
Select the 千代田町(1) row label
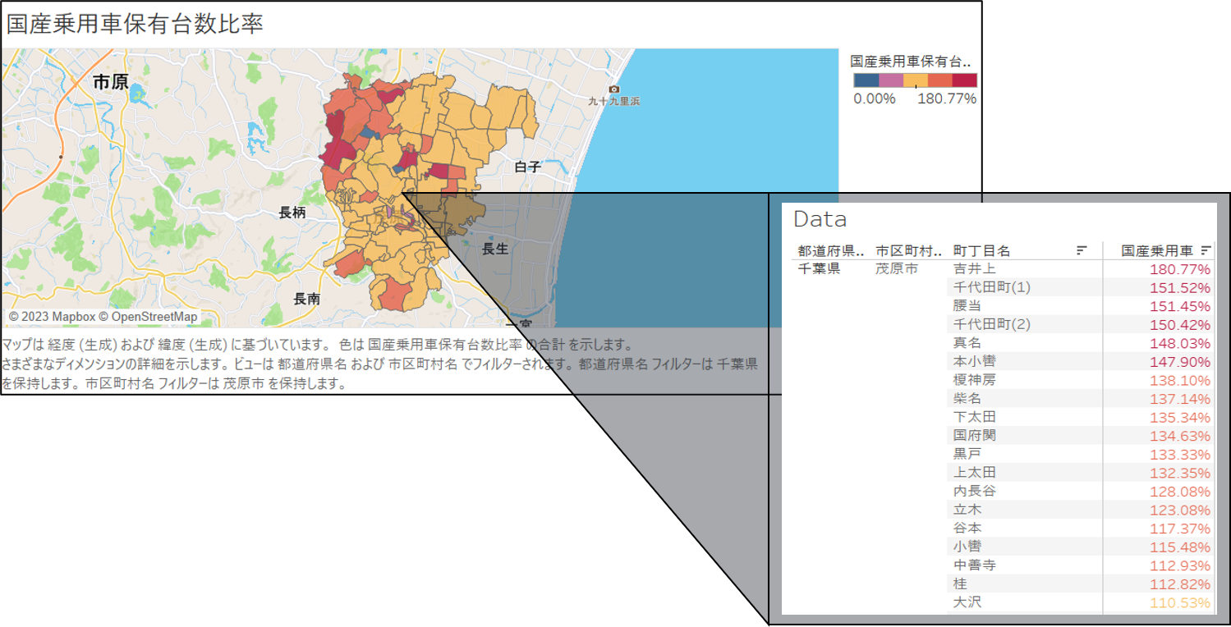coord(991,287)
